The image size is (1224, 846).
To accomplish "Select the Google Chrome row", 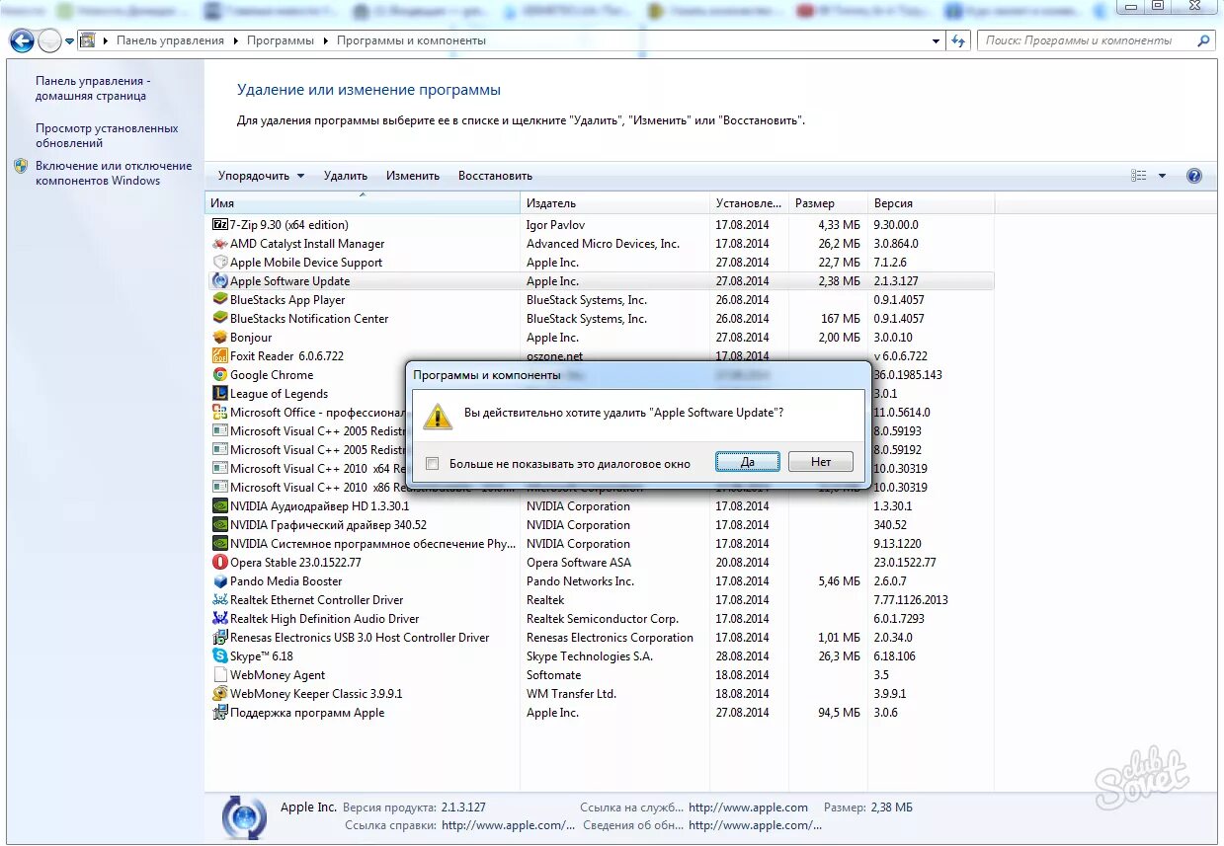I will [600, 375].
